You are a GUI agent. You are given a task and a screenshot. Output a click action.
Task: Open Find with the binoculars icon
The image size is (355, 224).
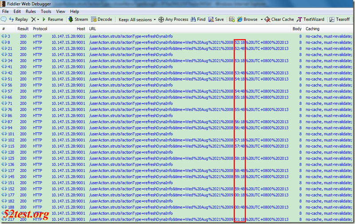(193, 20)
